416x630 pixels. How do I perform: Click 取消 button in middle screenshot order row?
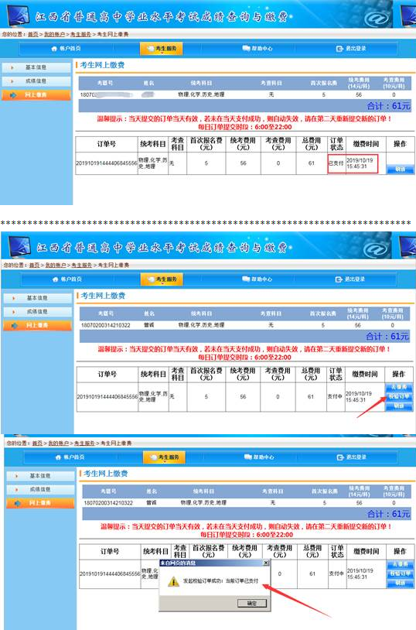click(399, 406)
